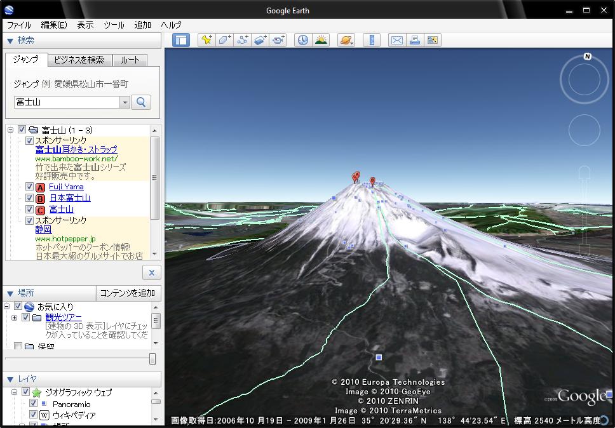Uncheck the ジオグラフィック ウェブ layer

(x=25, y=392)
